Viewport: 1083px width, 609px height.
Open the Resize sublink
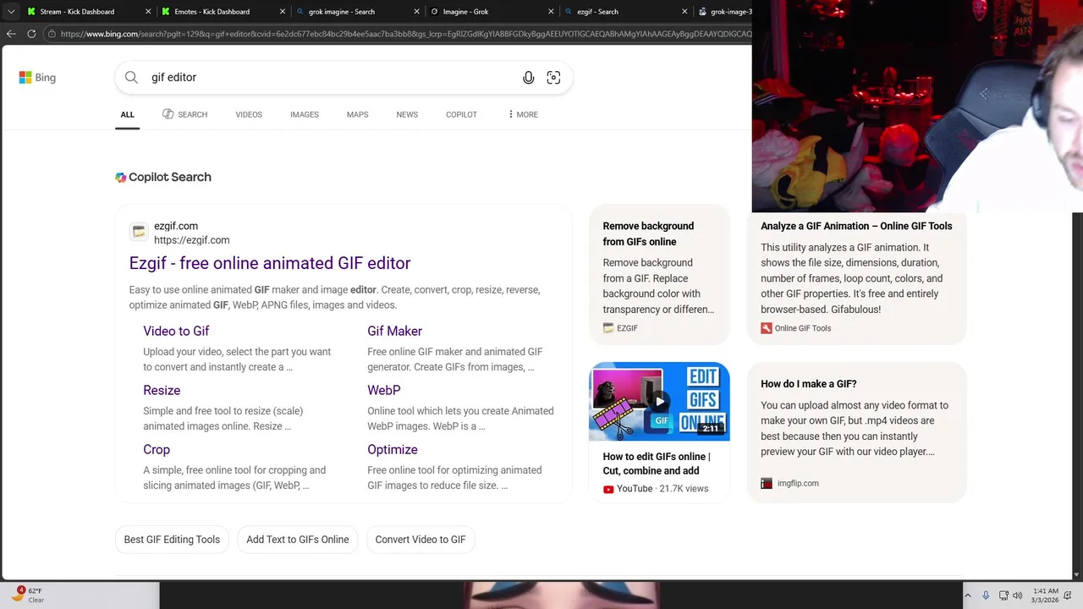tap(162, 390)
